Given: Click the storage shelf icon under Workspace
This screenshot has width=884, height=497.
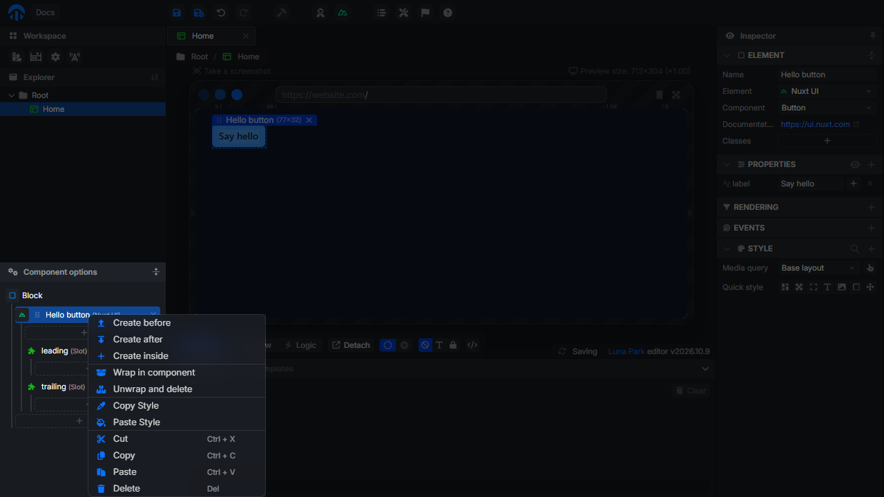Looking at the screenshot, I should [36, 57].
